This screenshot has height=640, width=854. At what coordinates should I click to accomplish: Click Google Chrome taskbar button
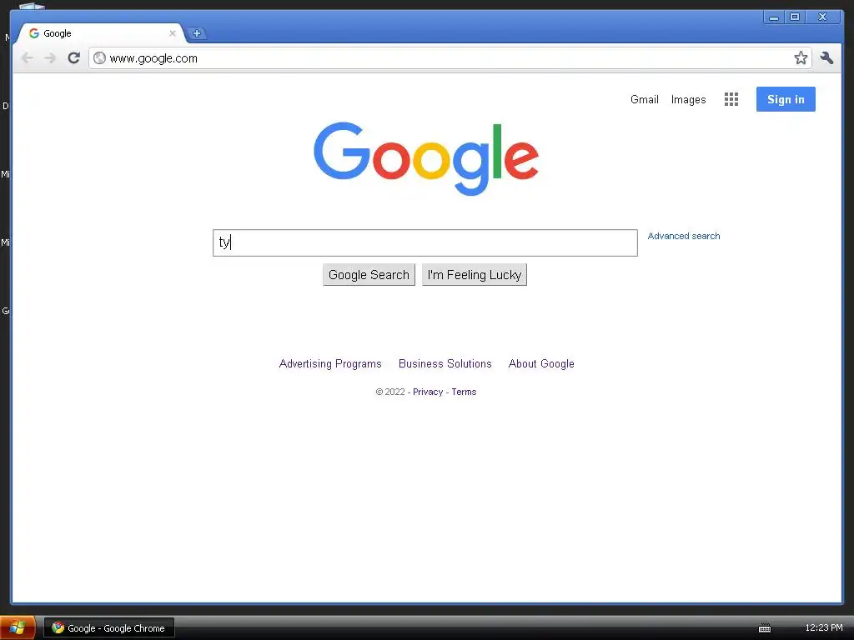(109, 628)
